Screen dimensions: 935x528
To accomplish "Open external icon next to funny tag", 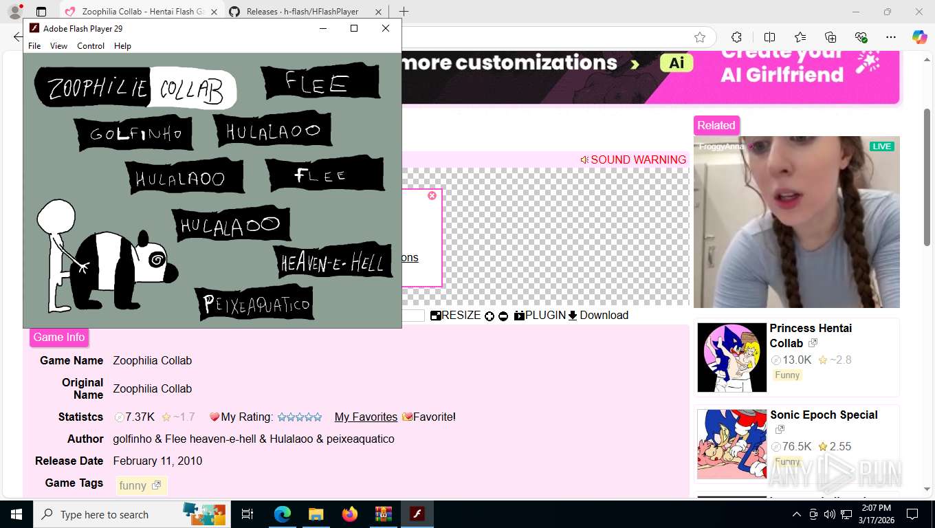I will (x=156, y=485).
